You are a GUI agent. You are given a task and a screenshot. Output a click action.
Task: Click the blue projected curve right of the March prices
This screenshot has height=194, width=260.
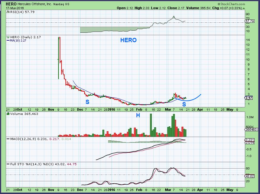point(188,98)
